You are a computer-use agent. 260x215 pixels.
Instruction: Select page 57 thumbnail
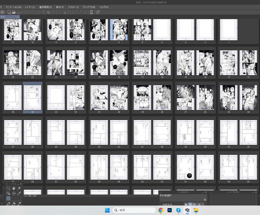pos(56,167)
